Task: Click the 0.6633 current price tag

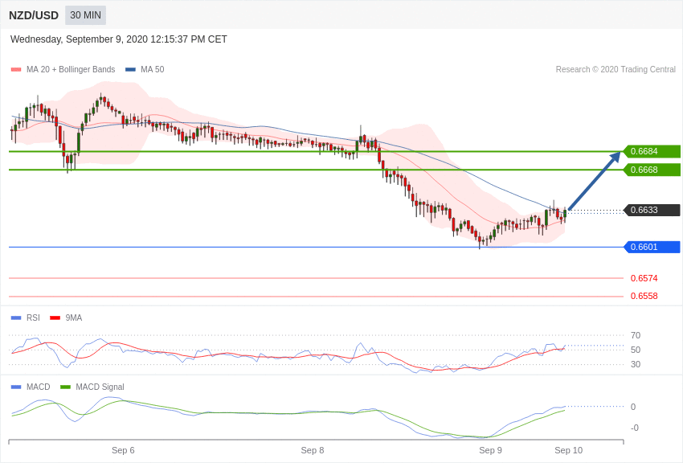Action: point(652,210)
